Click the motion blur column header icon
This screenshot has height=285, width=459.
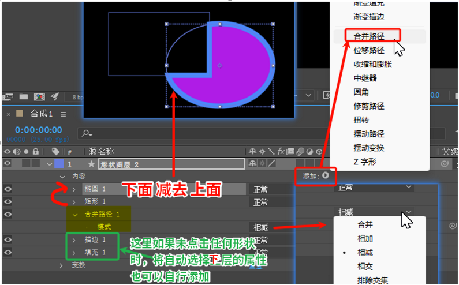pyautogui.click(x=300, y=152)
